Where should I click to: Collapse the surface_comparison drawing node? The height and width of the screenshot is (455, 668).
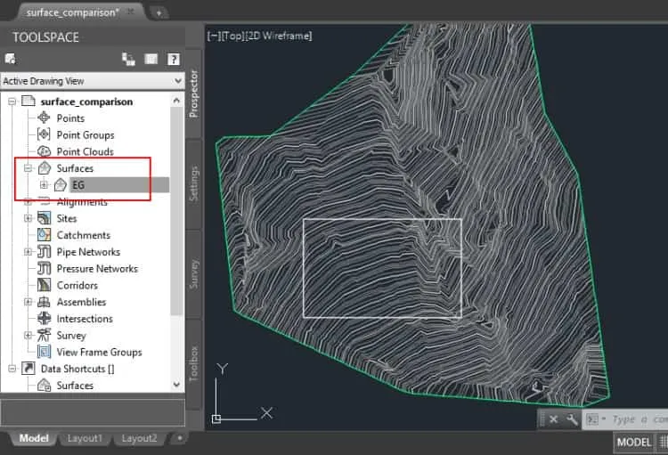click(12, 102)
